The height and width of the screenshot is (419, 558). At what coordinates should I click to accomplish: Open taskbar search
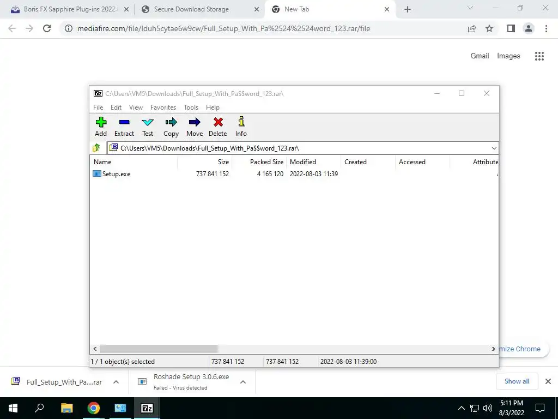point(39,408)
